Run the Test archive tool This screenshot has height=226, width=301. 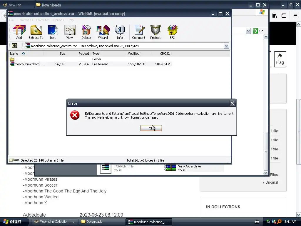pos(53,32)
